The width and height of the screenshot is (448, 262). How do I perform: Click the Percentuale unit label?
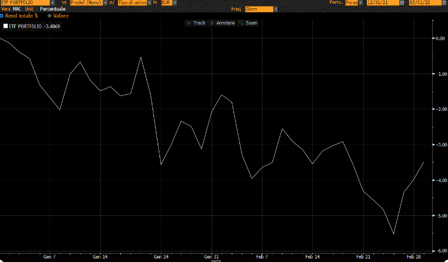point(53,9)
